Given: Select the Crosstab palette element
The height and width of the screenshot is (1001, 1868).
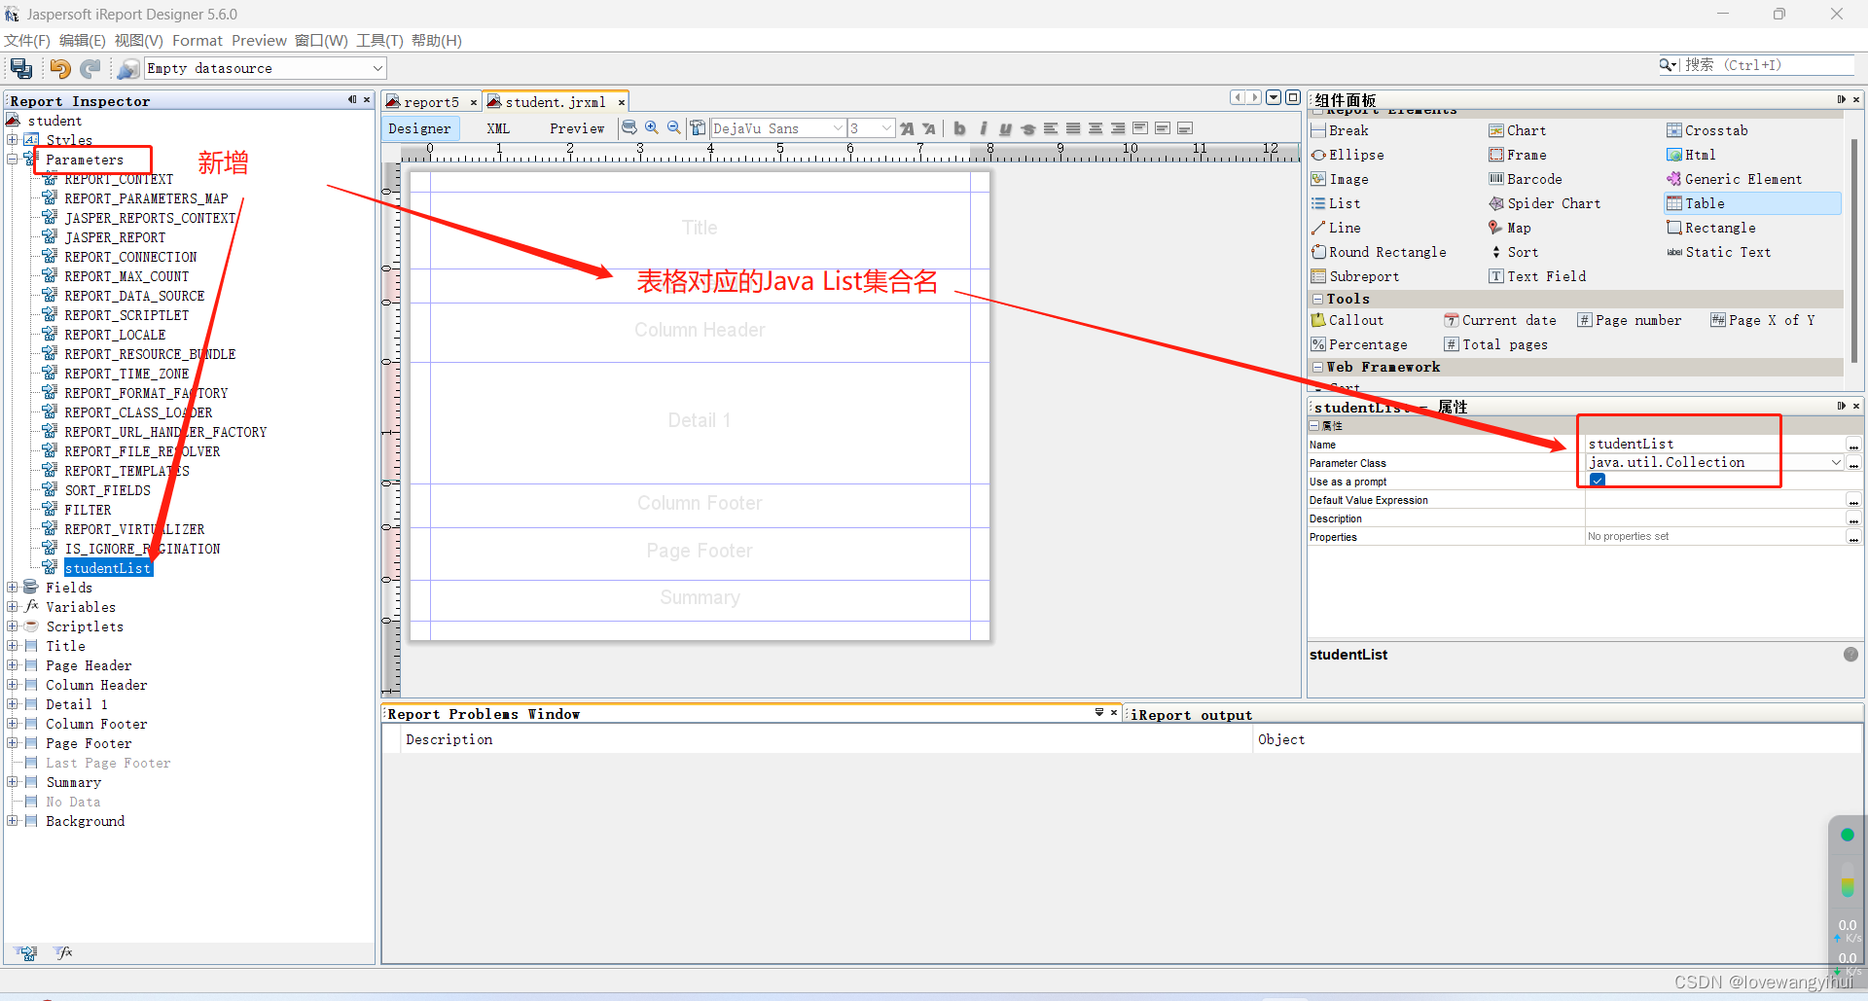Looking at the screenshot, I should pyautogui.click(x=1706, y=130).
